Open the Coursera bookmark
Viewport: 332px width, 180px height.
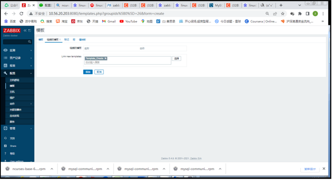pyautogui.click(x=261, y=21)
